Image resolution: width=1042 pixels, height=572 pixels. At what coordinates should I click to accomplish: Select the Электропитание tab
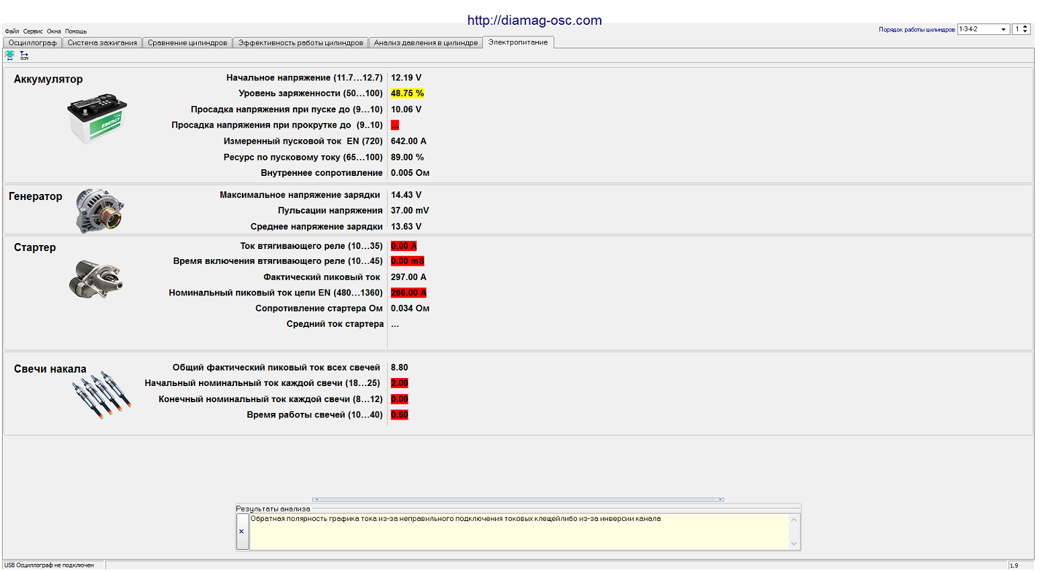[518, 42]
